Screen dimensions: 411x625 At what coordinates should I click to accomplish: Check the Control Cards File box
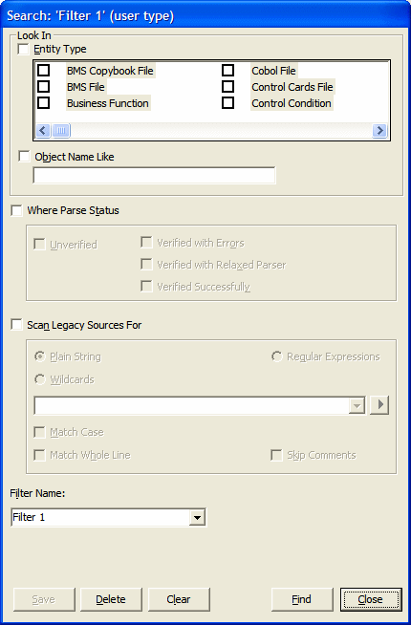227,87
